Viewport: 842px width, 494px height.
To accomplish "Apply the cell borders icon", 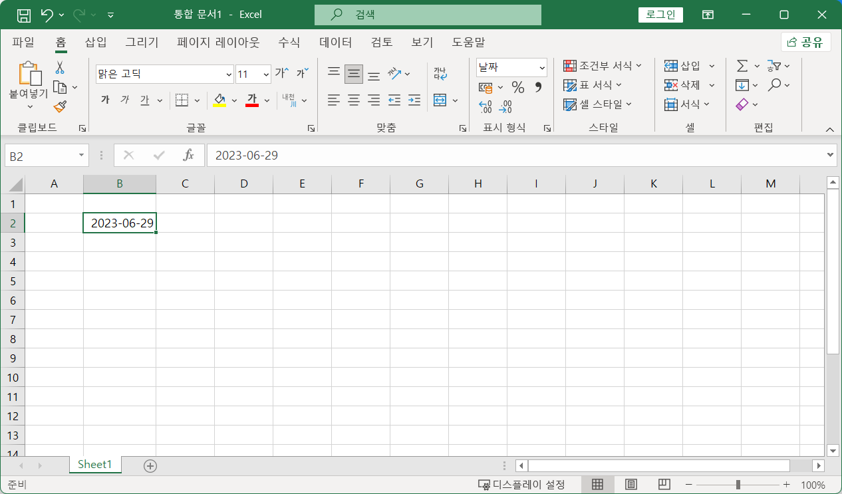I will pos(182,100).
